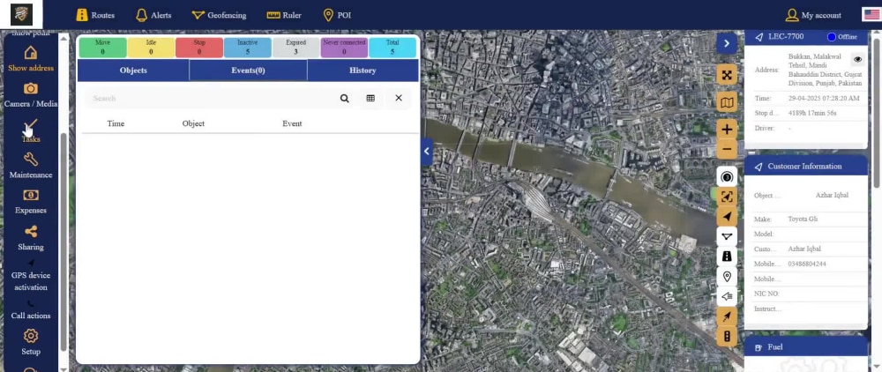
Task: Open the POI menu
Action: [337, 15]
